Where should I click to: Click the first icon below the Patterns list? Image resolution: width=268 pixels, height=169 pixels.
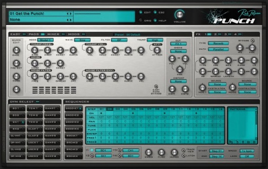click(231, 142)
